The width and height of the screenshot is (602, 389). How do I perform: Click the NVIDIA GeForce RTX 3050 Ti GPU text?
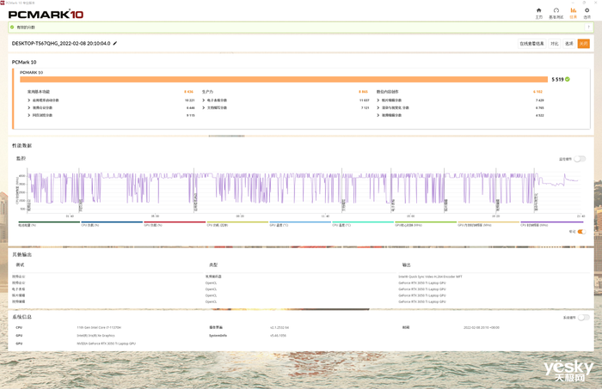(106, 343)
